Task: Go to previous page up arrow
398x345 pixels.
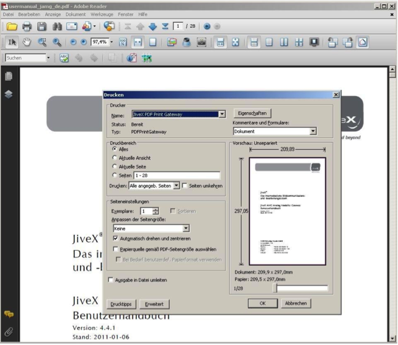Action: (140, 27)
